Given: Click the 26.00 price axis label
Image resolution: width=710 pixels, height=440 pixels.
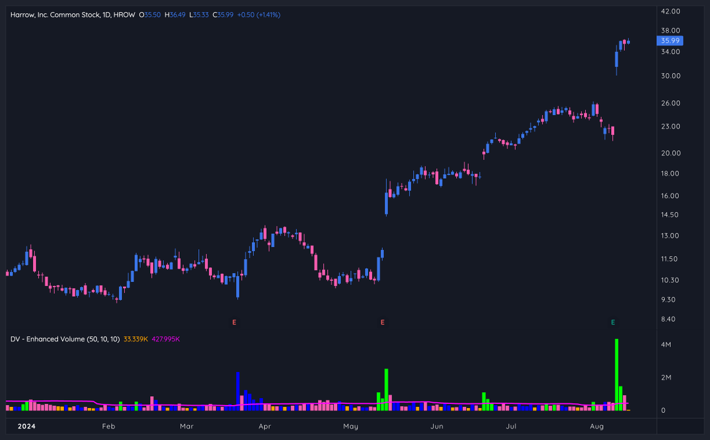Looking at the screenshot, I should [x=670, y=103].
